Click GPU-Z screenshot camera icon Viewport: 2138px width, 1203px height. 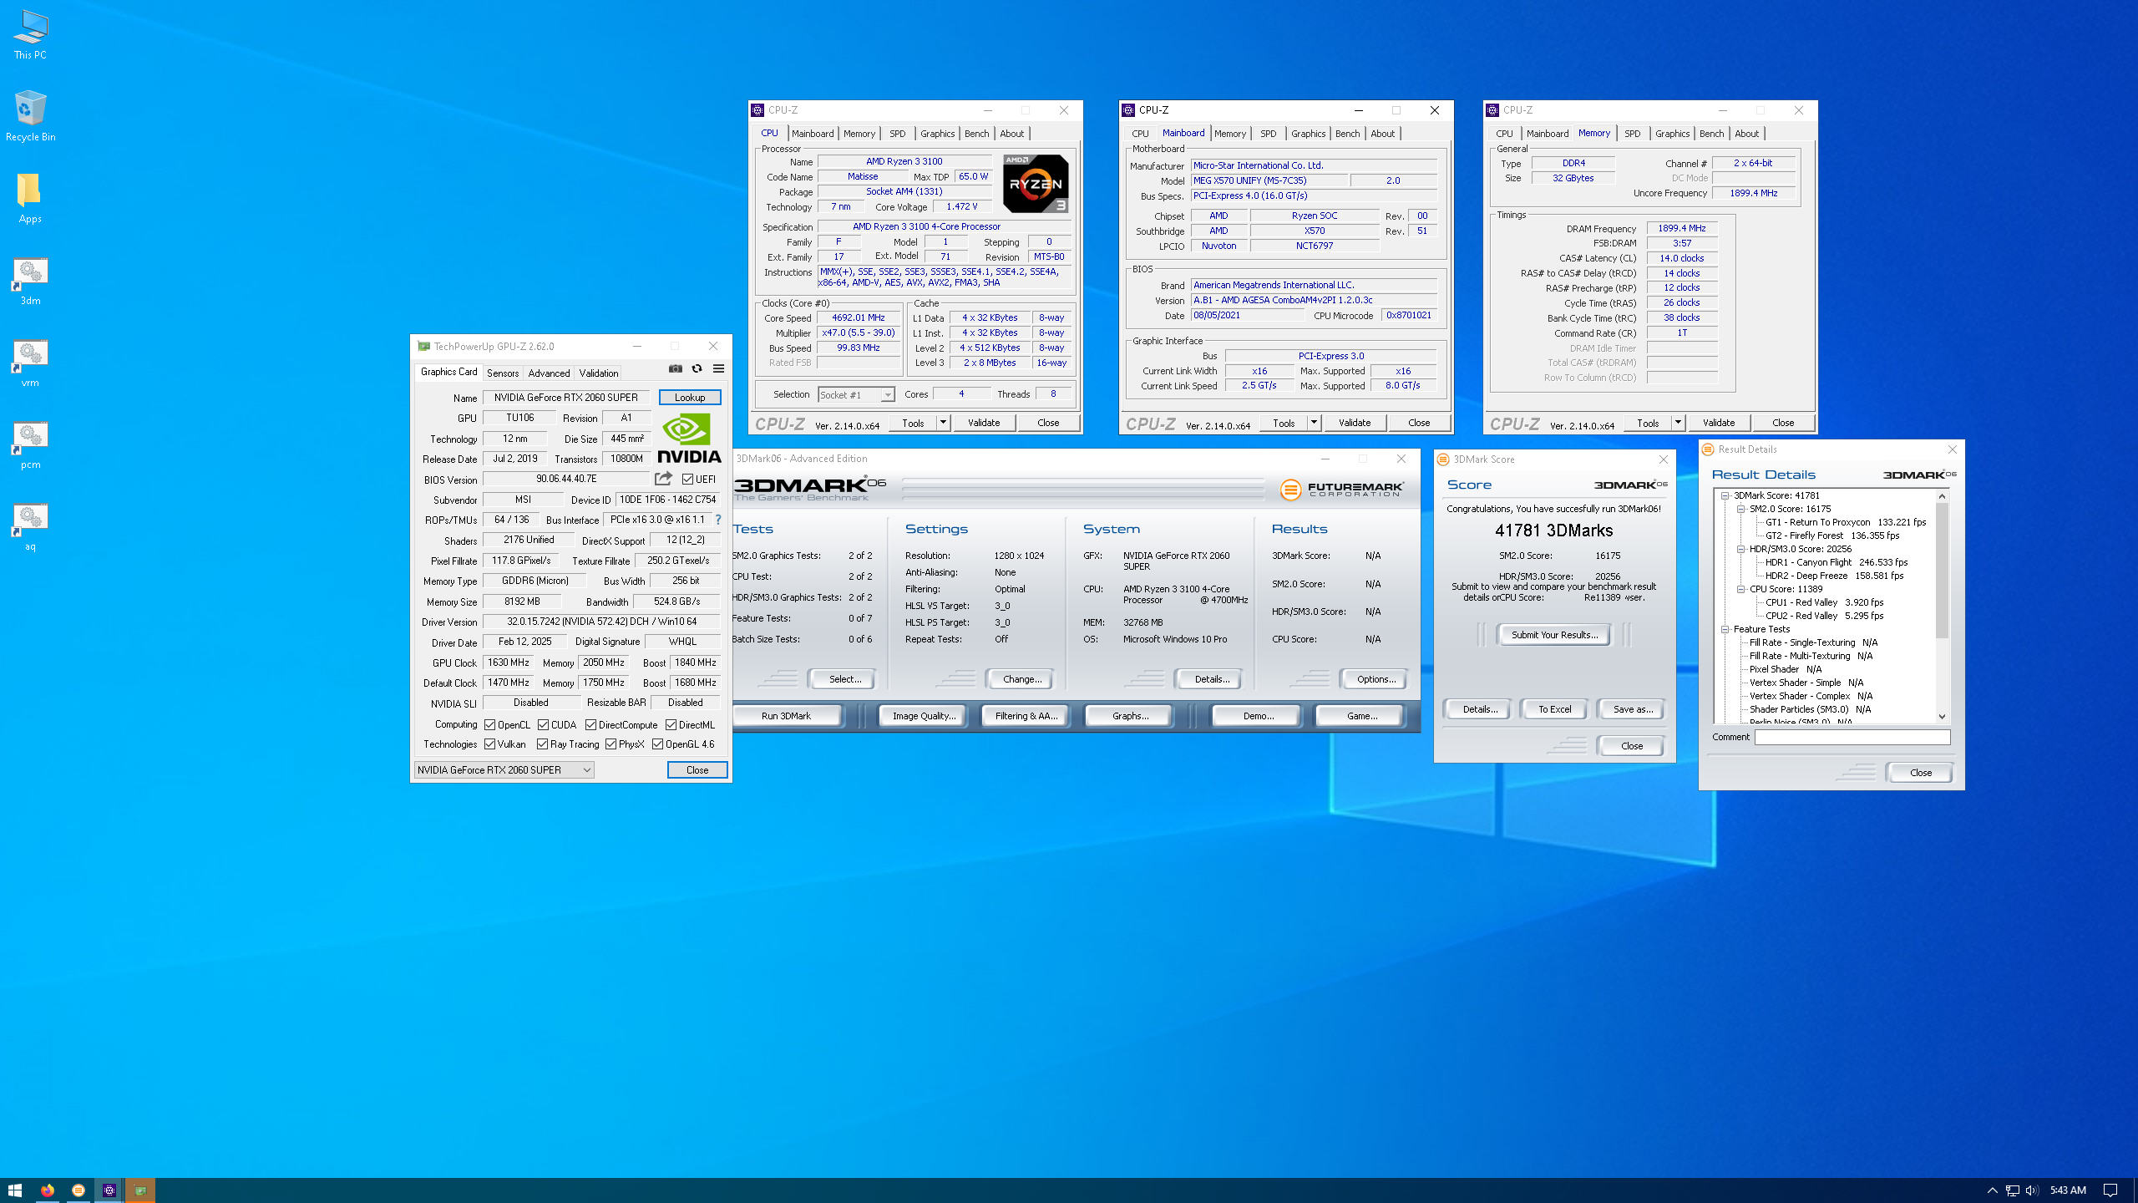[676, 368]
